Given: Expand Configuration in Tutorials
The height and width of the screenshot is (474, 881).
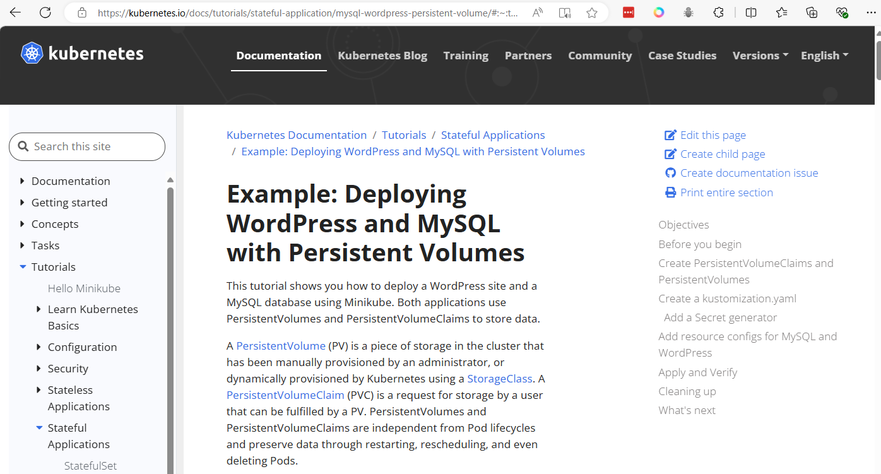Looking at the screenshot, I should click(39, 347).
